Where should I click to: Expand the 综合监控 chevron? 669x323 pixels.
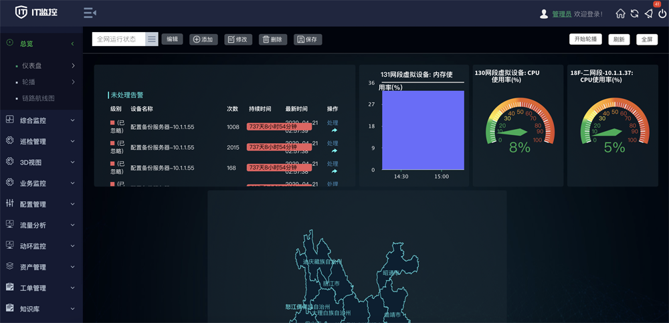click(x=72, y=120)
